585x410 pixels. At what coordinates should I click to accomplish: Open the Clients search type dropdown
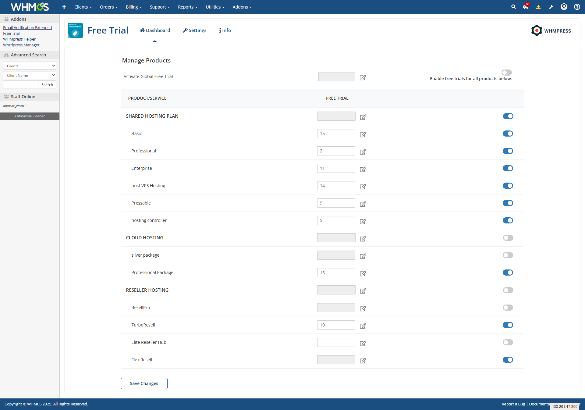[x=30, y=66]
